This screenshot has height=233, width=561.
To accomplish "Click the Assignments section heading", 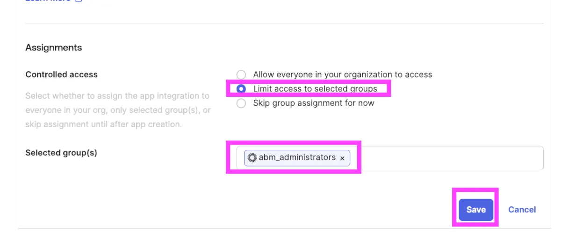I will (x=53, y=48).
